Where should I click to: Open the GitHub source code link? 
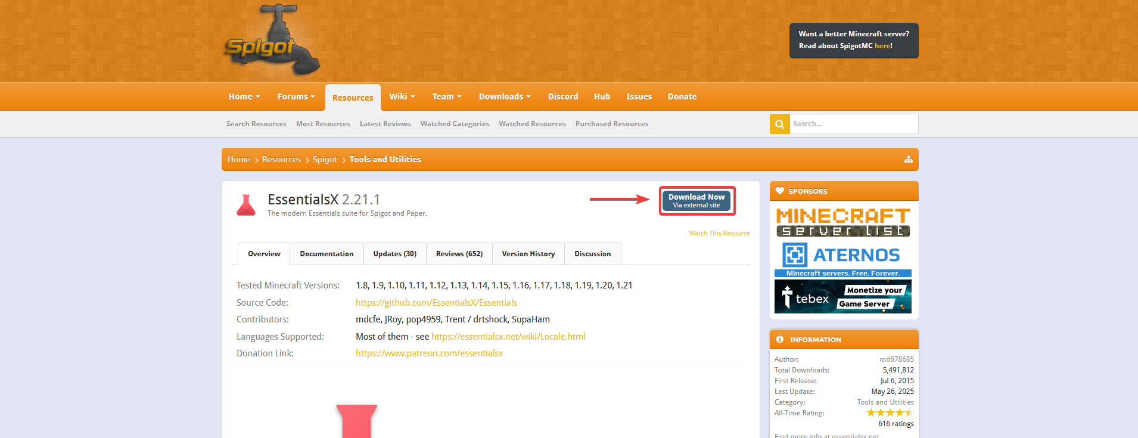coord(436,303)
